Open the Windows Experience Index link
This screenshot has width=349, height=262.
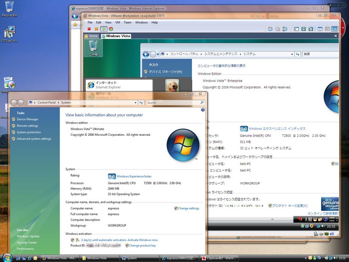point(134,176)
